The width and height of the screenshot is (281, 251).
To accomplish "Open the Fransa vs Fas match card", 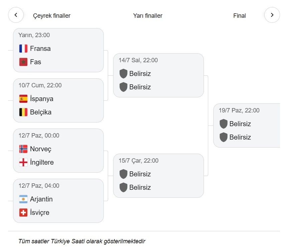I will point(58,50).
